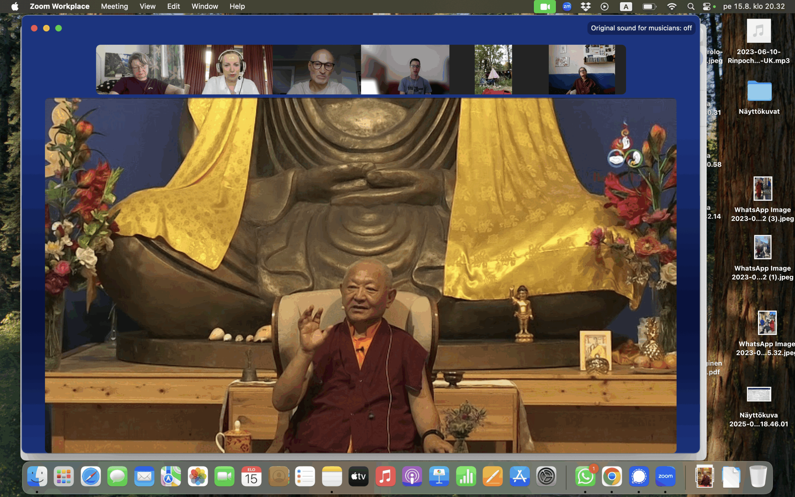Open the keyboard input source menu
Image resolution: width=795 pixels, height=497 pixels.
click(x=626, y=7)
